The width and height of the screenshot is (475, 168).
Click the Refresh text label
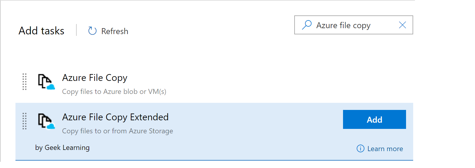(x=115, y=31)
